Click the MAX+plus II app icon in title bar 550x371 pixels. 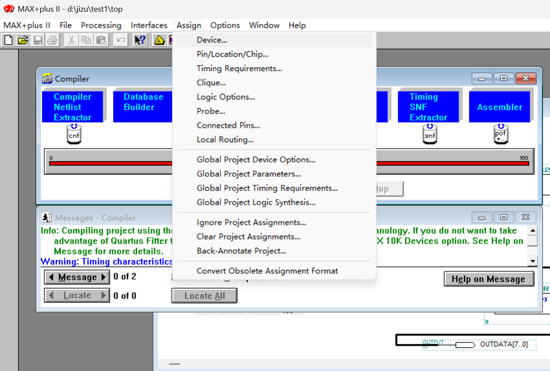(x=9, y=9)
